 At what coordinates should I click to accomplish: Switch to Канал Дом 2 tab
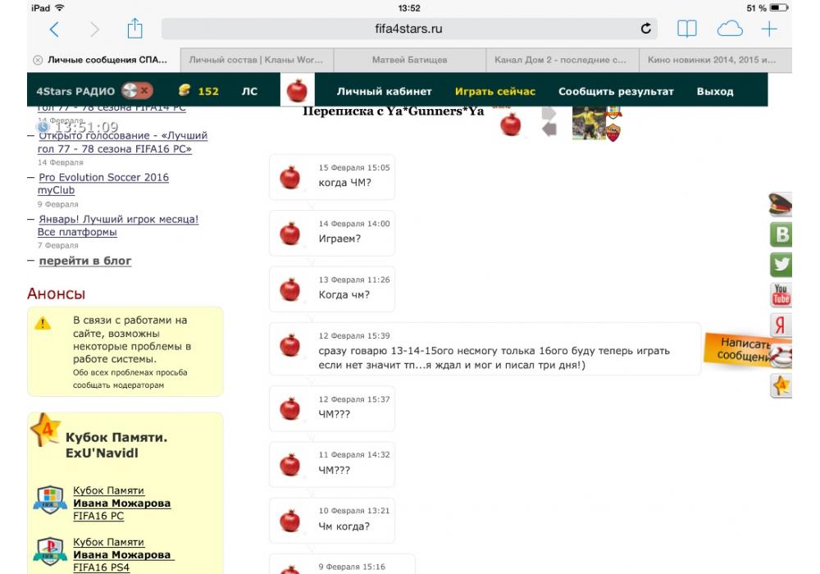[563, 60]
